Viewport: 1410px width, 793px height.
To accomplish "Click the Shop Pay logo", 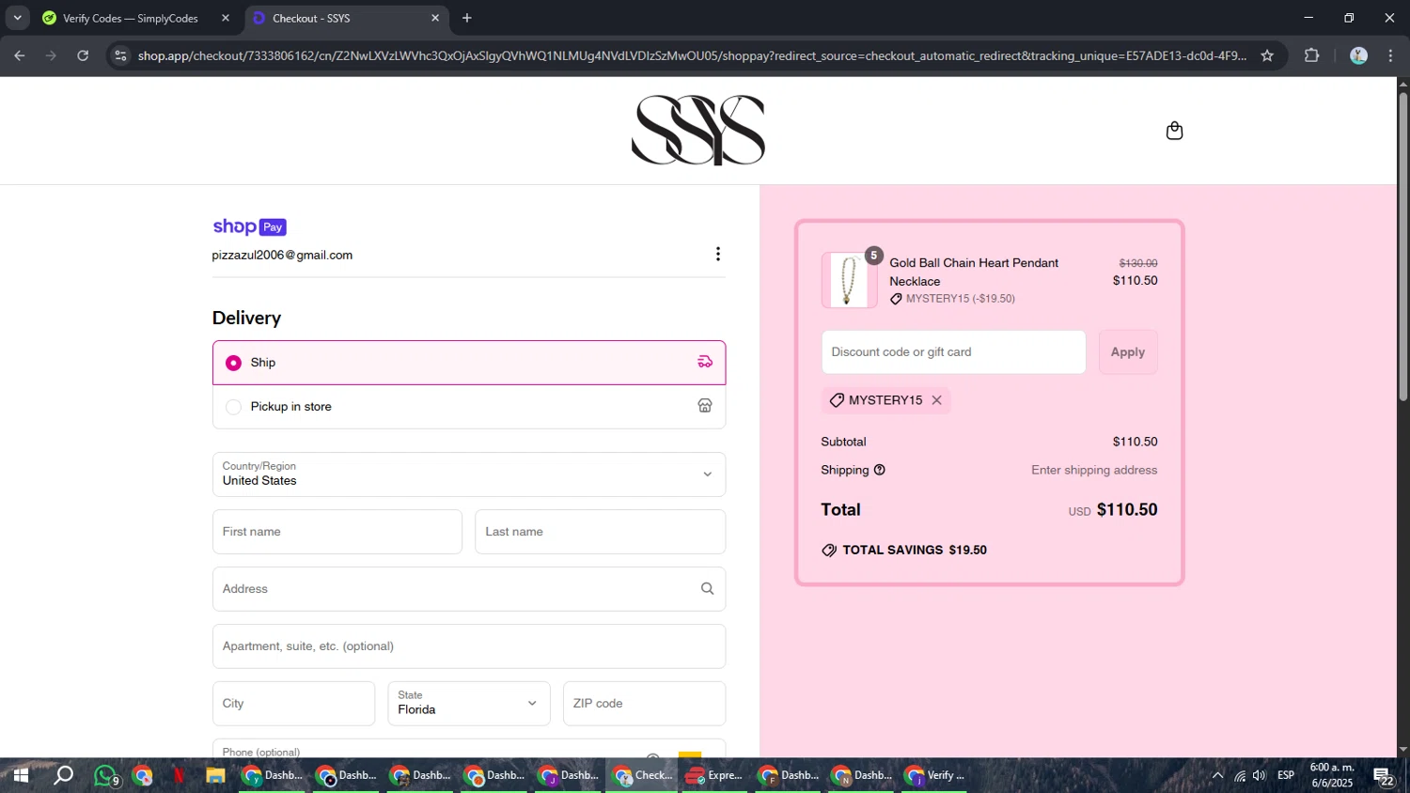I will [249, 226].
